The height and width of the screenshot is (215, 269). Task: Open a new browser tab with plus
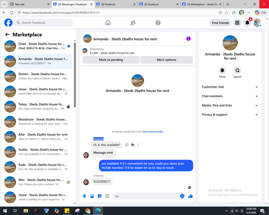pos(228,4)
